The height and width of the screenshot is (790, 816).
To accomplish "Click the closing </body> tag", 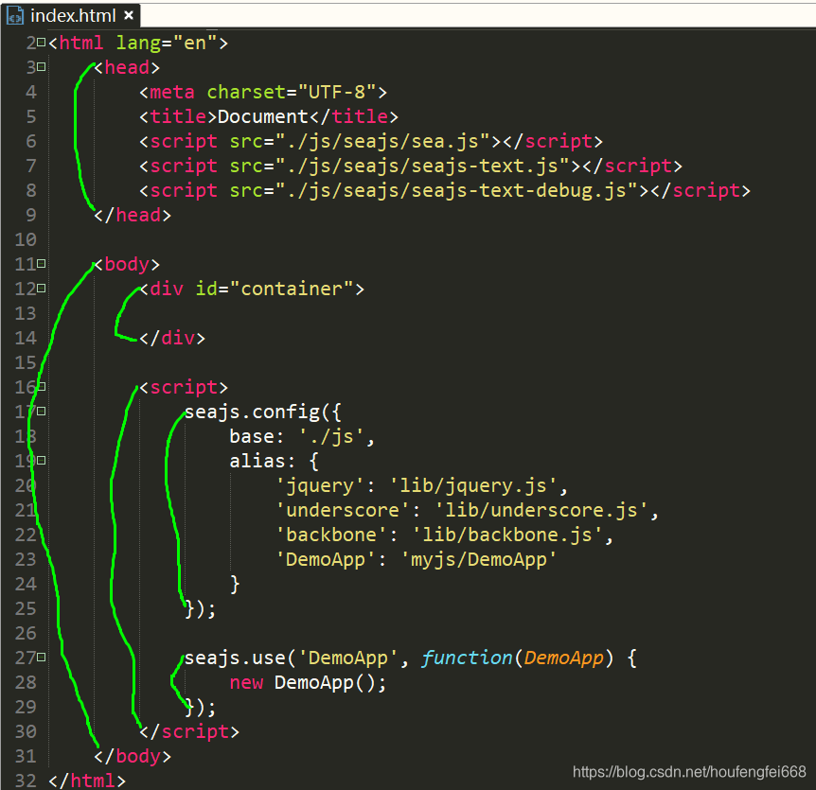I will point(133,756).
